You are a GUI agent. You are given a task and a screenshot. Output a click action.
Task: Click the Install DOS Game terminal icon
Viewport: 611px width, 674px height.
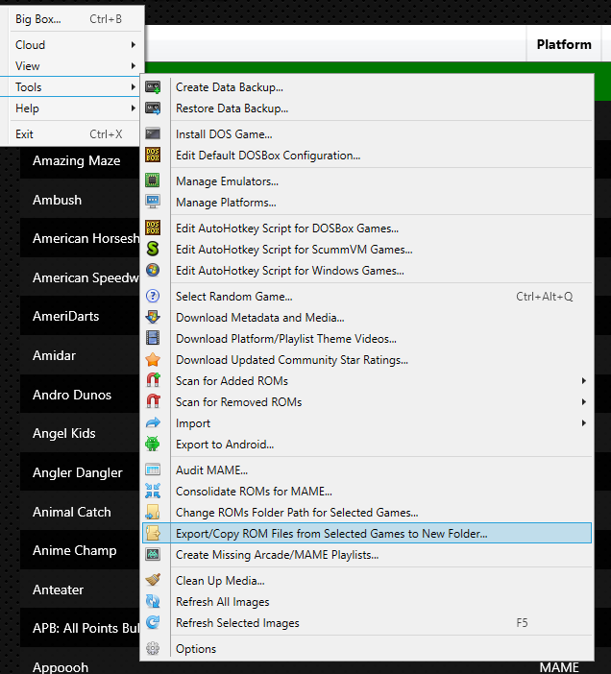tap(153, 133)
